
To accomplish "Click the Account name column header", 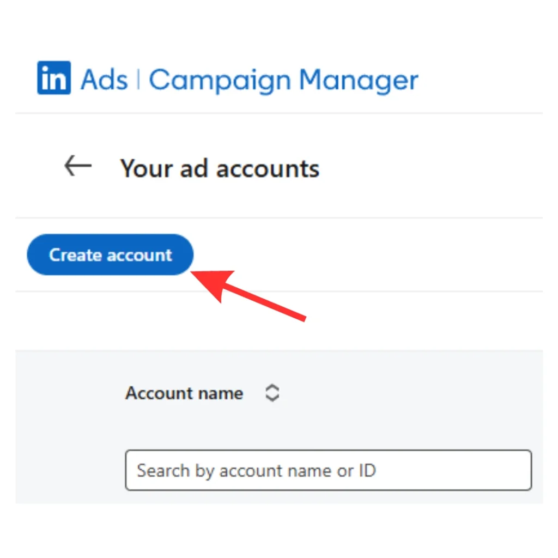I will [184, 393].
